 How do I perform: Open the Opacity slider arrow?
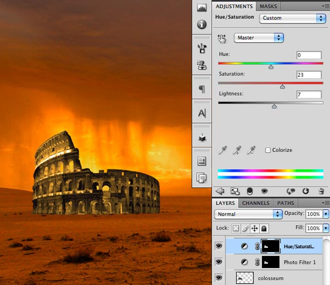pyautogui.click(x=326, y=214)
